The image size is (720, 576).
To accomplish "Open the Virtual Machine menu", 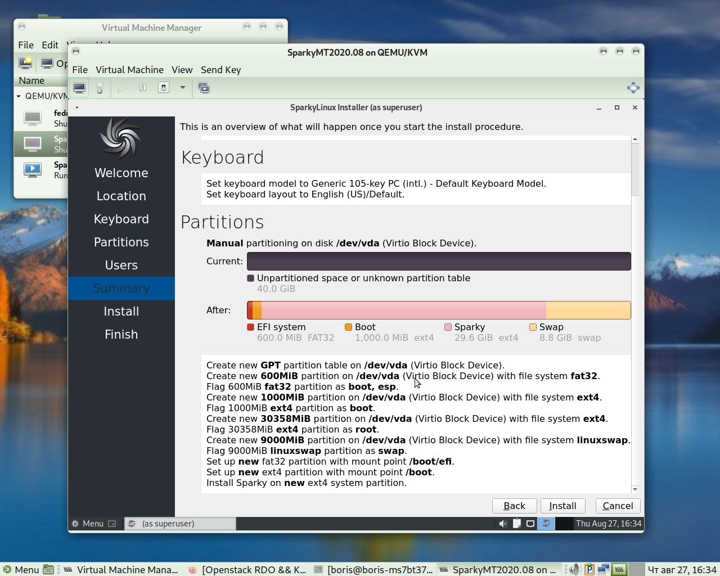I will click(129, 70).
